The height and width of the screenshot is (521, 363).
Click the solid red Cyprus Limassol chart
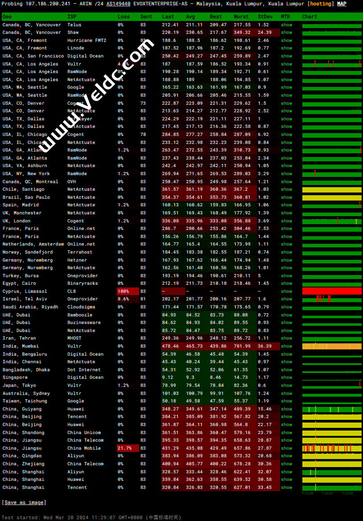pos(332,291)
